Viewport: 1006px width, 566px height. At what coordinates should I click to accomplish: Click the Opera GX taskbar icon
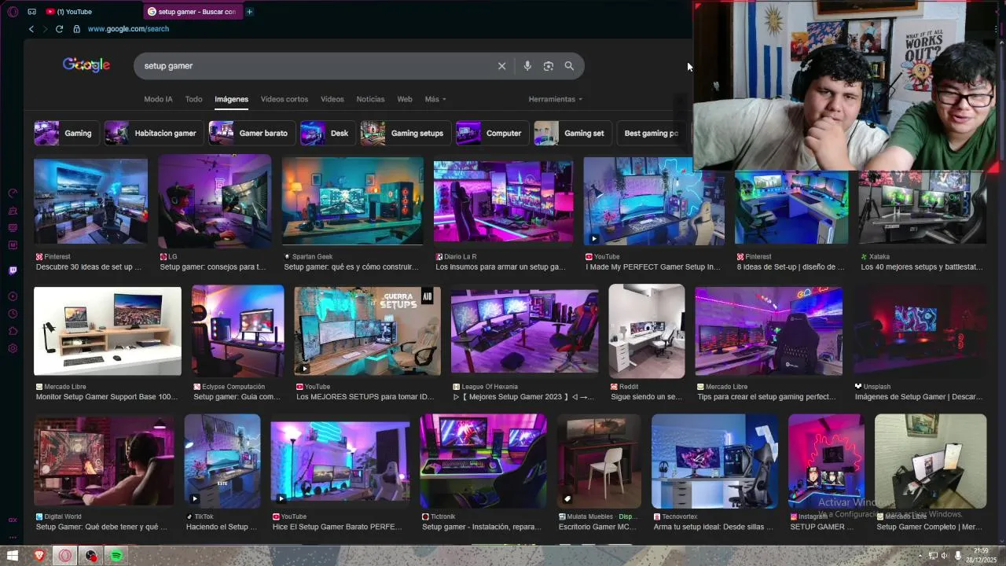(x=65, y=556)
